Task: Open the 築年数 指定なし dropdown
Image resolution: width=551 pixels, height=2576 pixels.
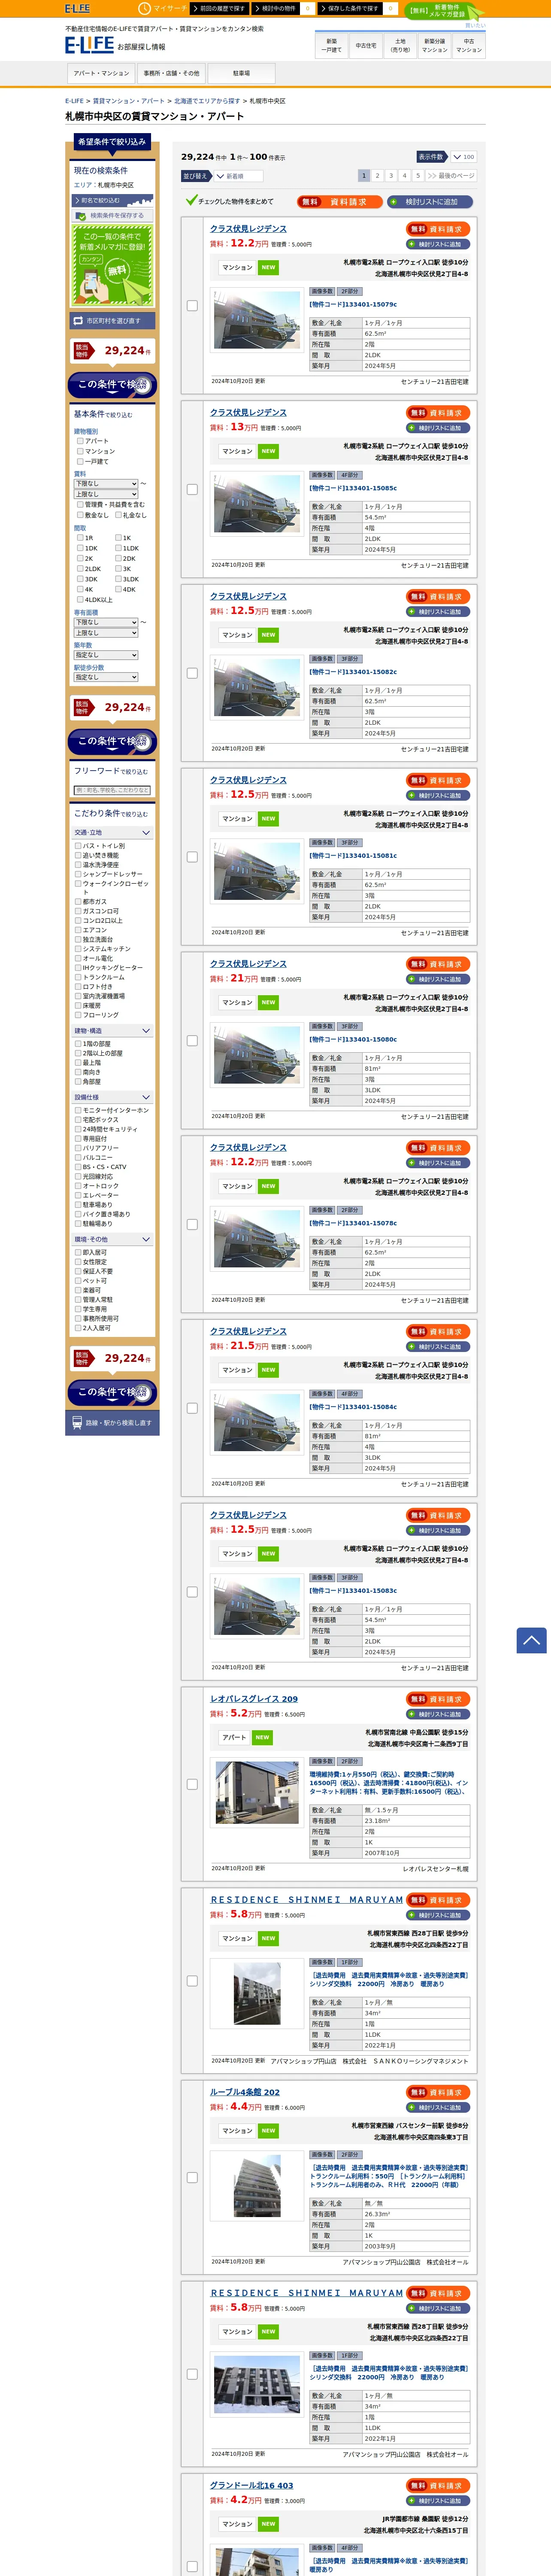Action: coord(106,655)
